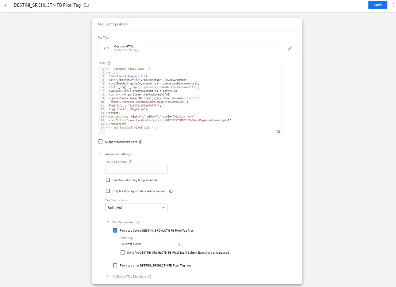Click the Setup Tag label

coord(126,238)
